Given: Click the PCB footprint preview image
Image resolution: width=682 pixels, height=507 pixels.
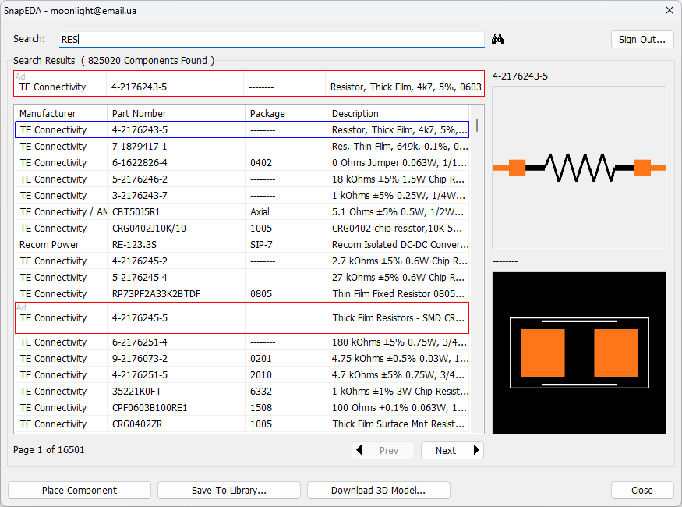Looking at the screenshot, I should pyautogui.click(x=579, y=353).
